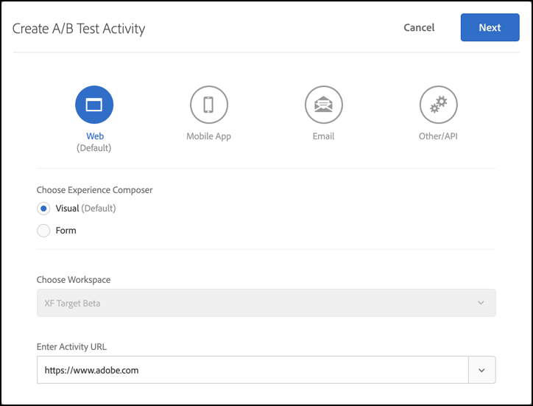Open the XF Target Beta workspace dropdown
Viewport: 533px width, 406px height.
tap(266, 303)
